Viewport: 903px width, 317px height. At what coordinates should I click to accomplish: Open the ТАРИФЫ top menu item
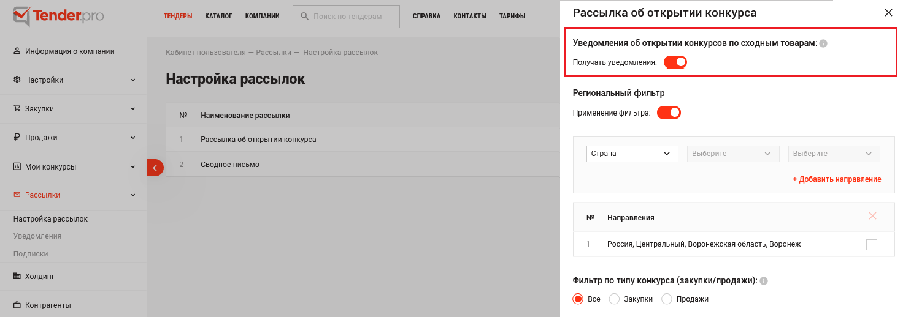tap(512, 17)
